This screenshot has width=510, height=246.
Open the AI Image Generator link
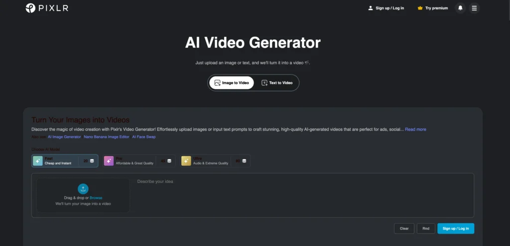tap(64, 137)
